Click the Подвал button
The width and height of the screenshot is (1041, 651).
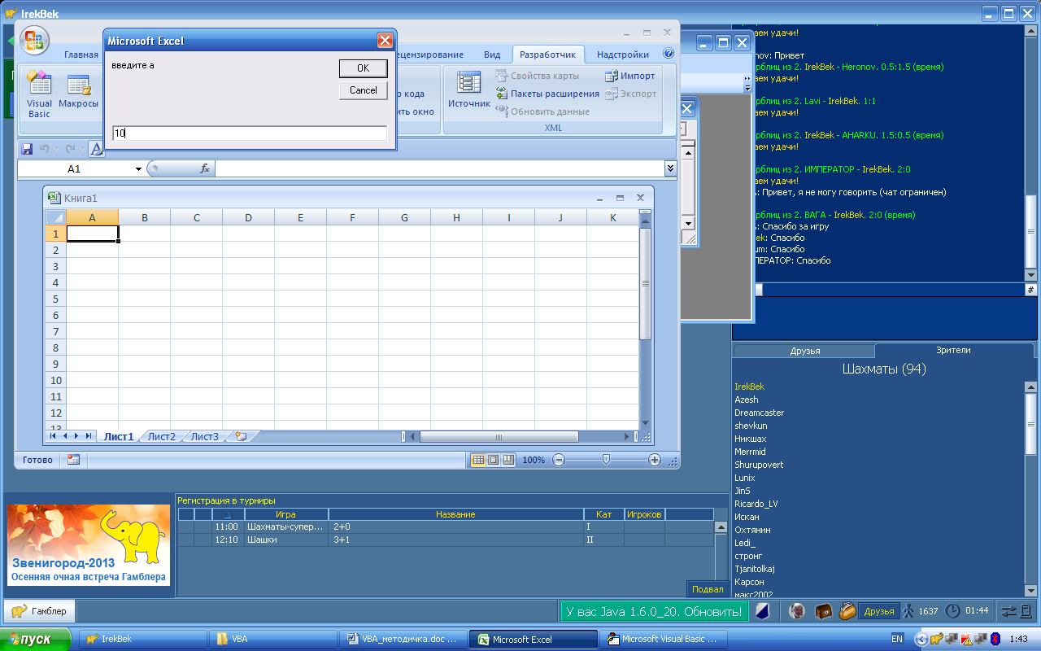[x=707, y=589]
